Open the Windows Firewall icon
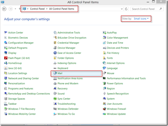The image size is (168, 126). (x=104, y=109)
